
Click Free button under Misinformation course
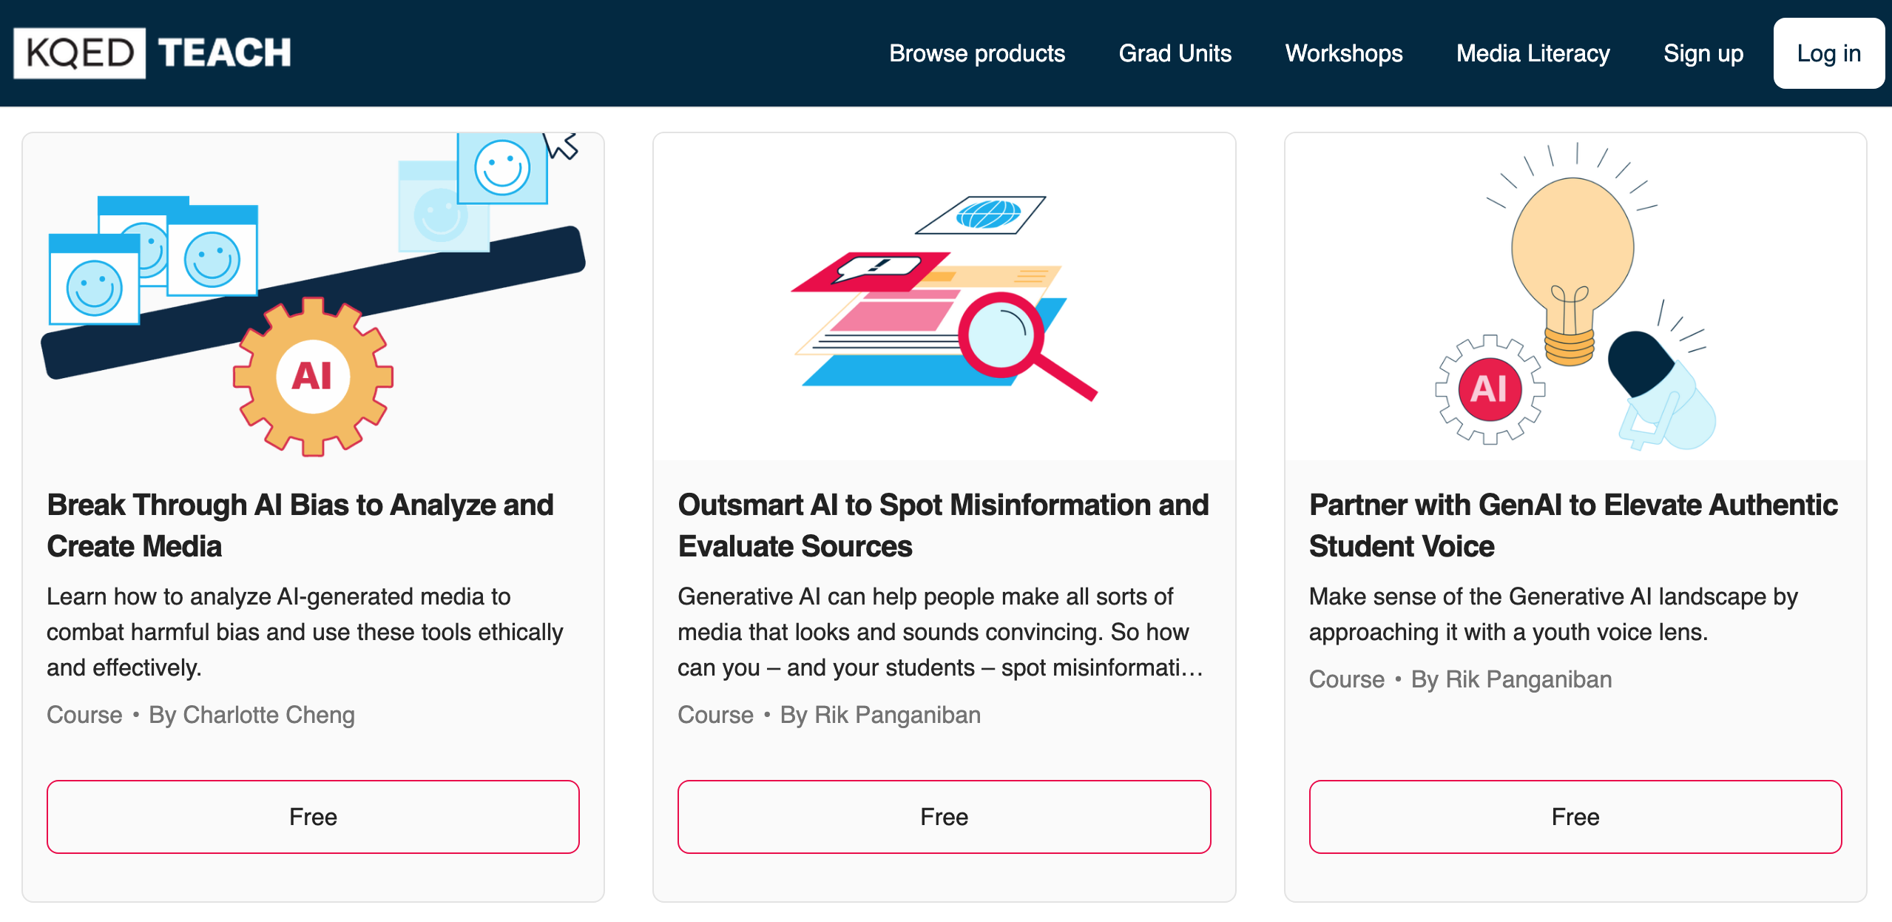944,817
